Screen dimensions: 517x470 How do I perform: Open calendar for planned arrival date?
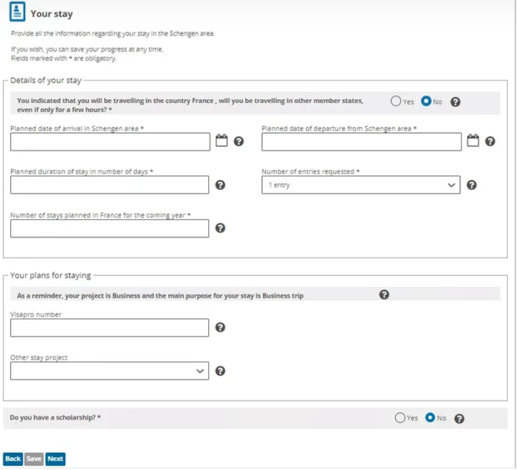(222, 140)
